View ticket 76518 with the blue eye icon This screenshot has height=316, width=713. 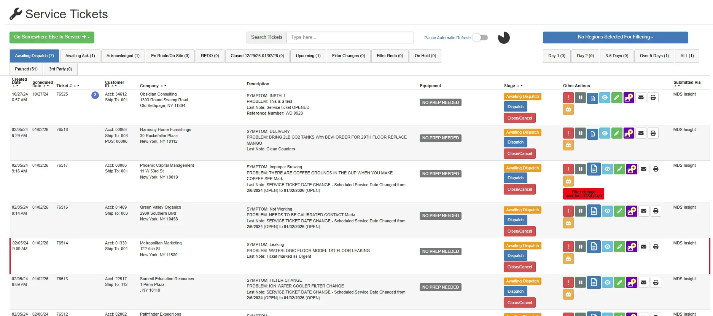pos(605,133)
